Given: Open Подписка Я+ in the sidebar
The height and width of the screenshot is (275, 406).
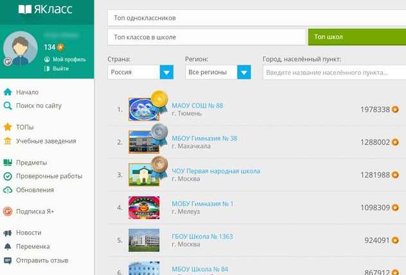Looking at the screenshot, I should pyautogui.click(x=35, y=212).
